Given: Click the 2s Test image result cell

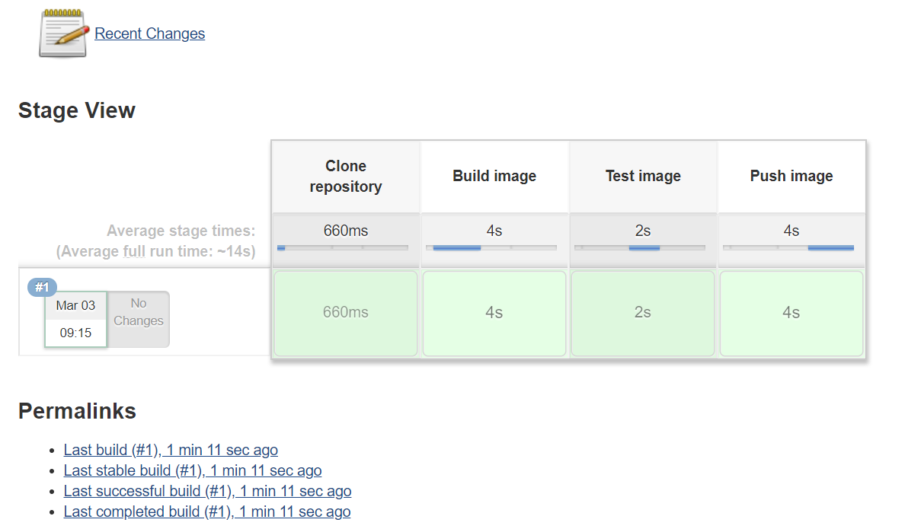Looking at the screenshot, I should pyautogui.click(x=643, y=313).
